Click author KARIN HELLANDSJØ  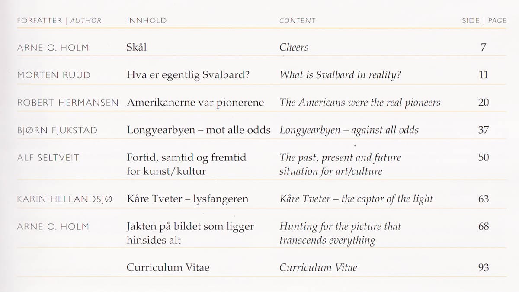click(x=64, y=199)
